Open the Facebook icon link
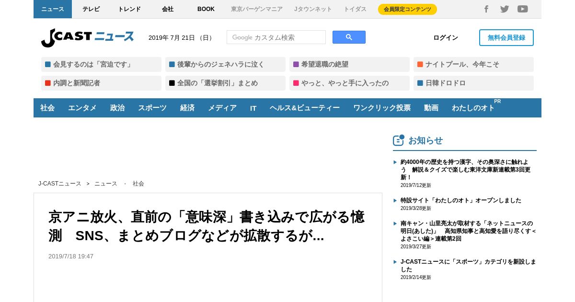 (486, 9)
